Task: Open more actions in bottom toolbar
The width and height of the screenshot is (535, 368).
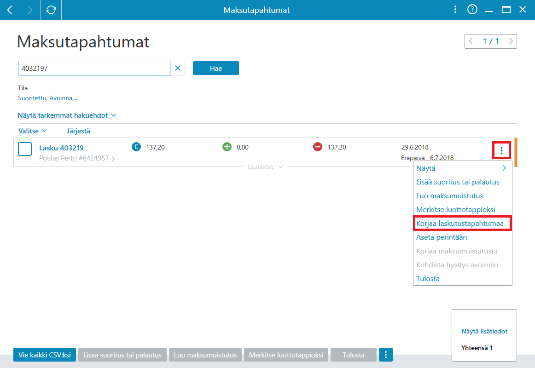Action: coord(386,355)
